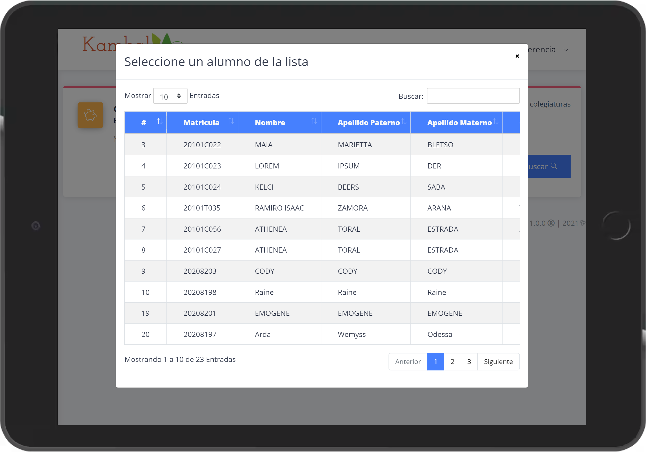Click EMOGENE in the Nombre column

279,313
